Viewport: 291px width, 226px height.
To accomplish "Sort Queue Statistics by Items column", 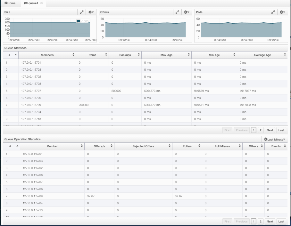I will coord(92,55).
